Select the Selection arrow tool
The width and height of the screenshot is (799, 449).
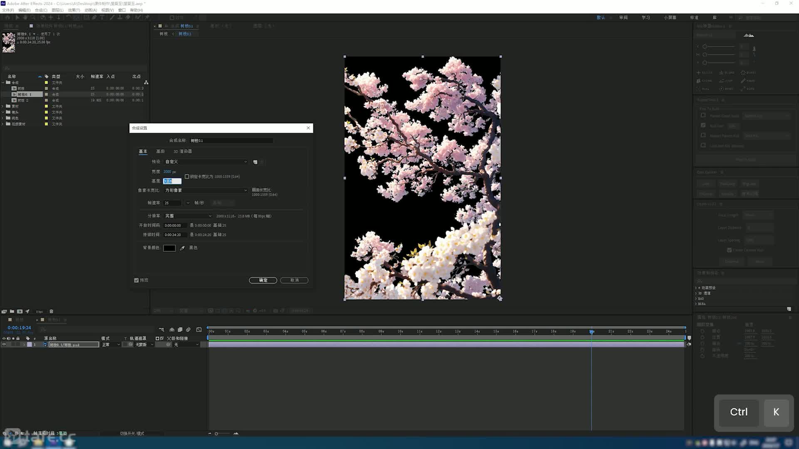[17, 17]
